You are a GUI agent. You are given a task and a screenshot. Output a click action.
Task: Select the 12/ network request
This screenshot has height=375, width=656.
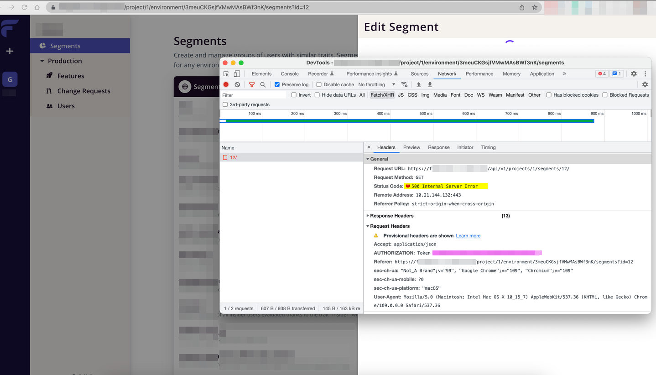click(x=233, y=157)
